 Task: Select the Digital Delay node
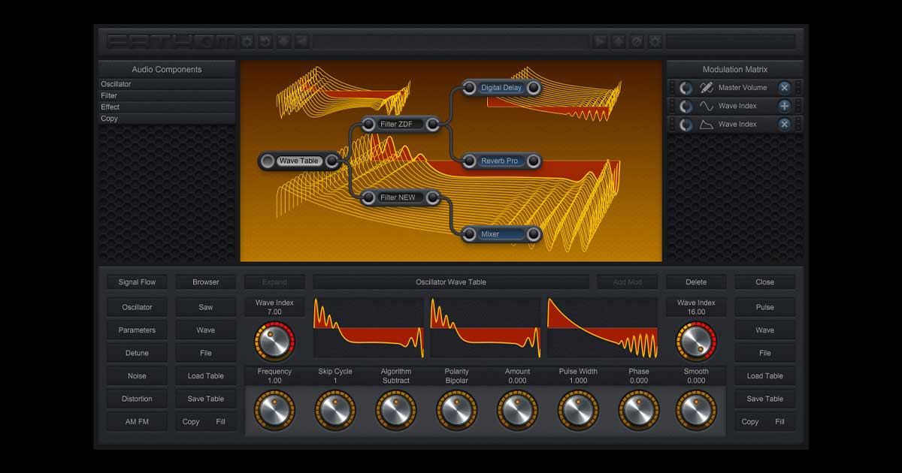click(x=501, y=88)
